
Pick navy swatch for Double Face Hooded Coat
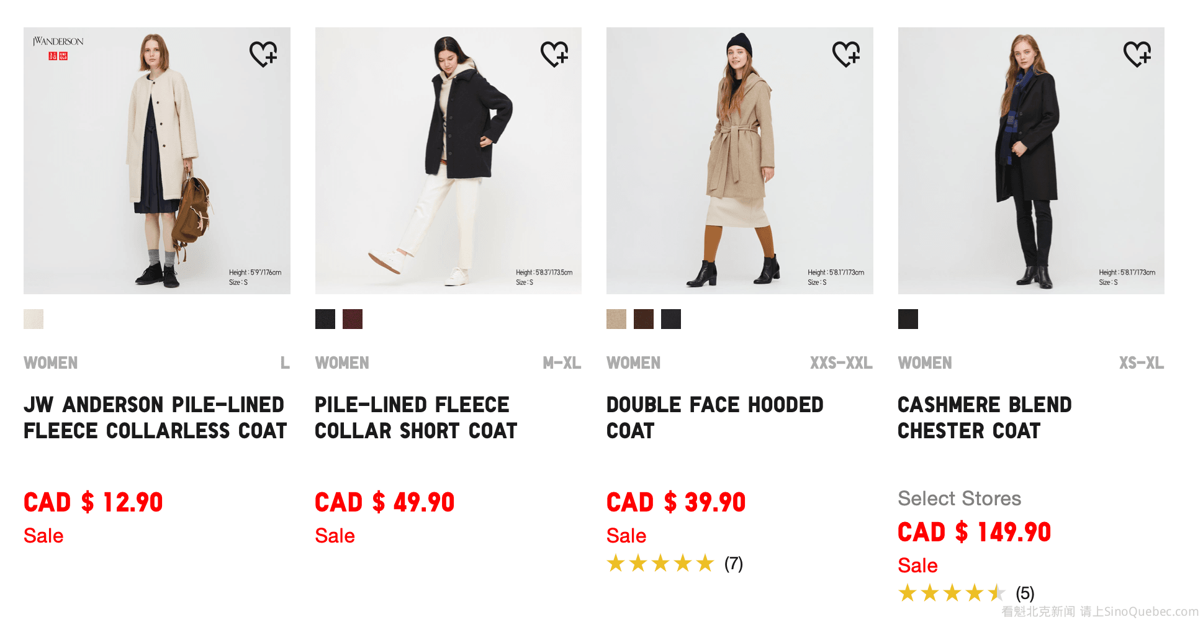pyautogui.click(x=671, y=319)
